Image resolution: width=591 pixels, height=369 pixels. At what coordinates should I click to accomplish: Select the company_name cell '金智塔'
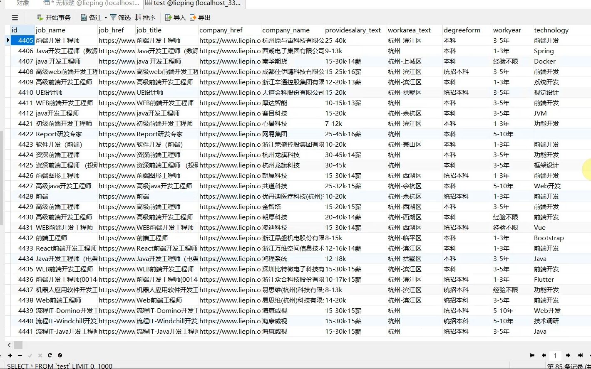(x=293, y=207)
